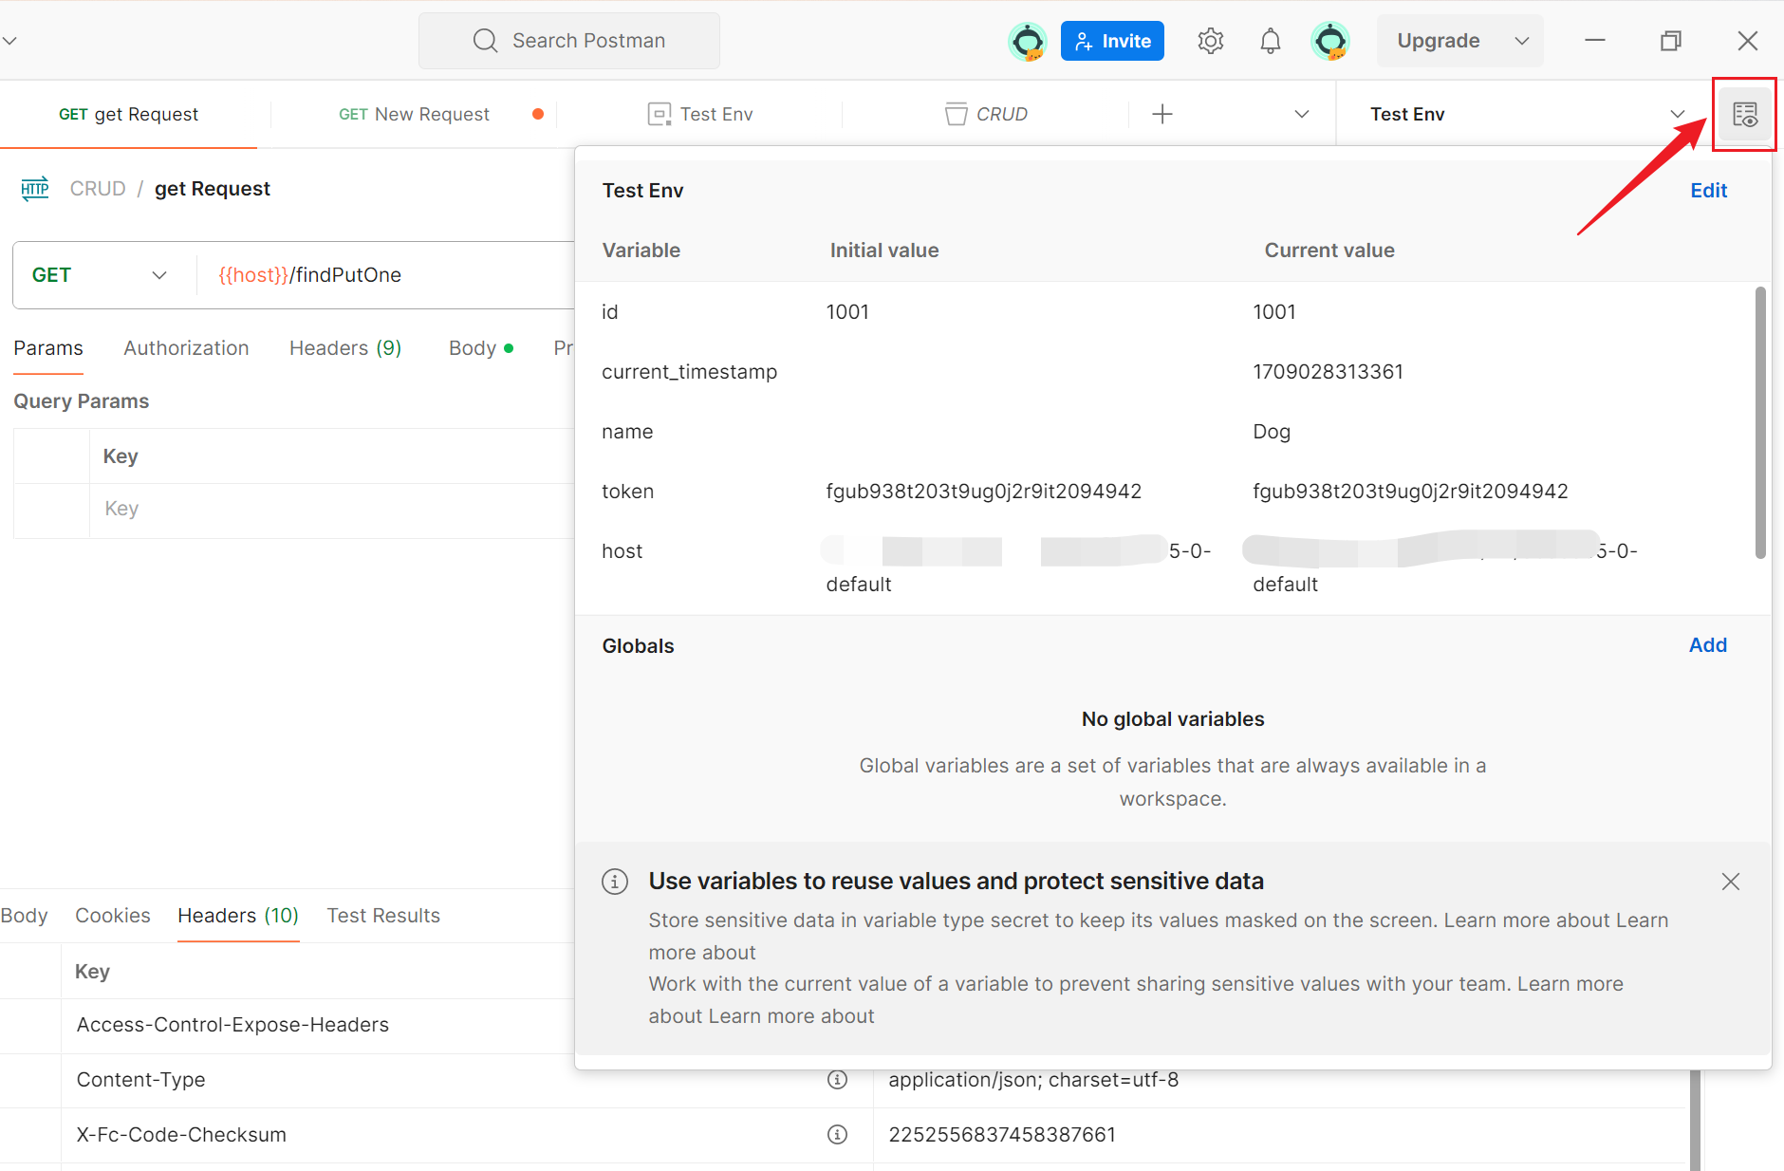Open the notifications bell
Viewport: 1784px width, 1171px height.
[1270, 41]
